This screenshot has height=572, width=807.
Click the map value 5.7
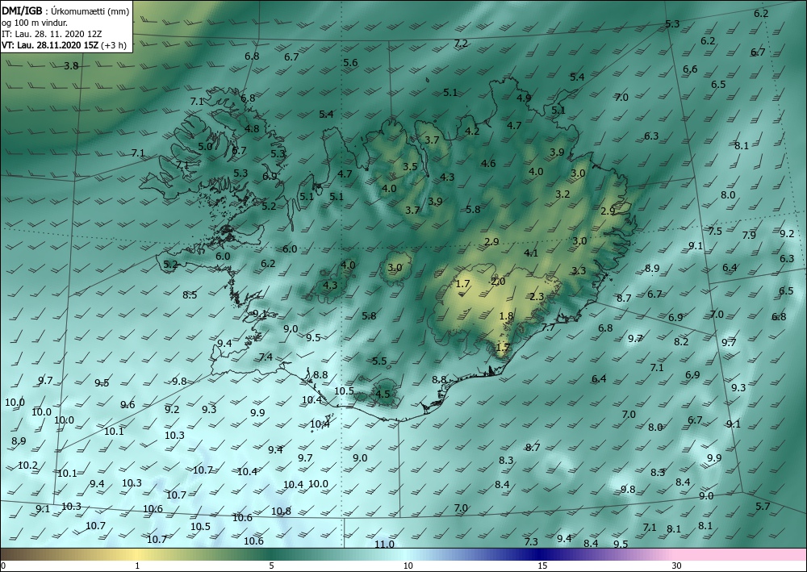tap(763, 507)
